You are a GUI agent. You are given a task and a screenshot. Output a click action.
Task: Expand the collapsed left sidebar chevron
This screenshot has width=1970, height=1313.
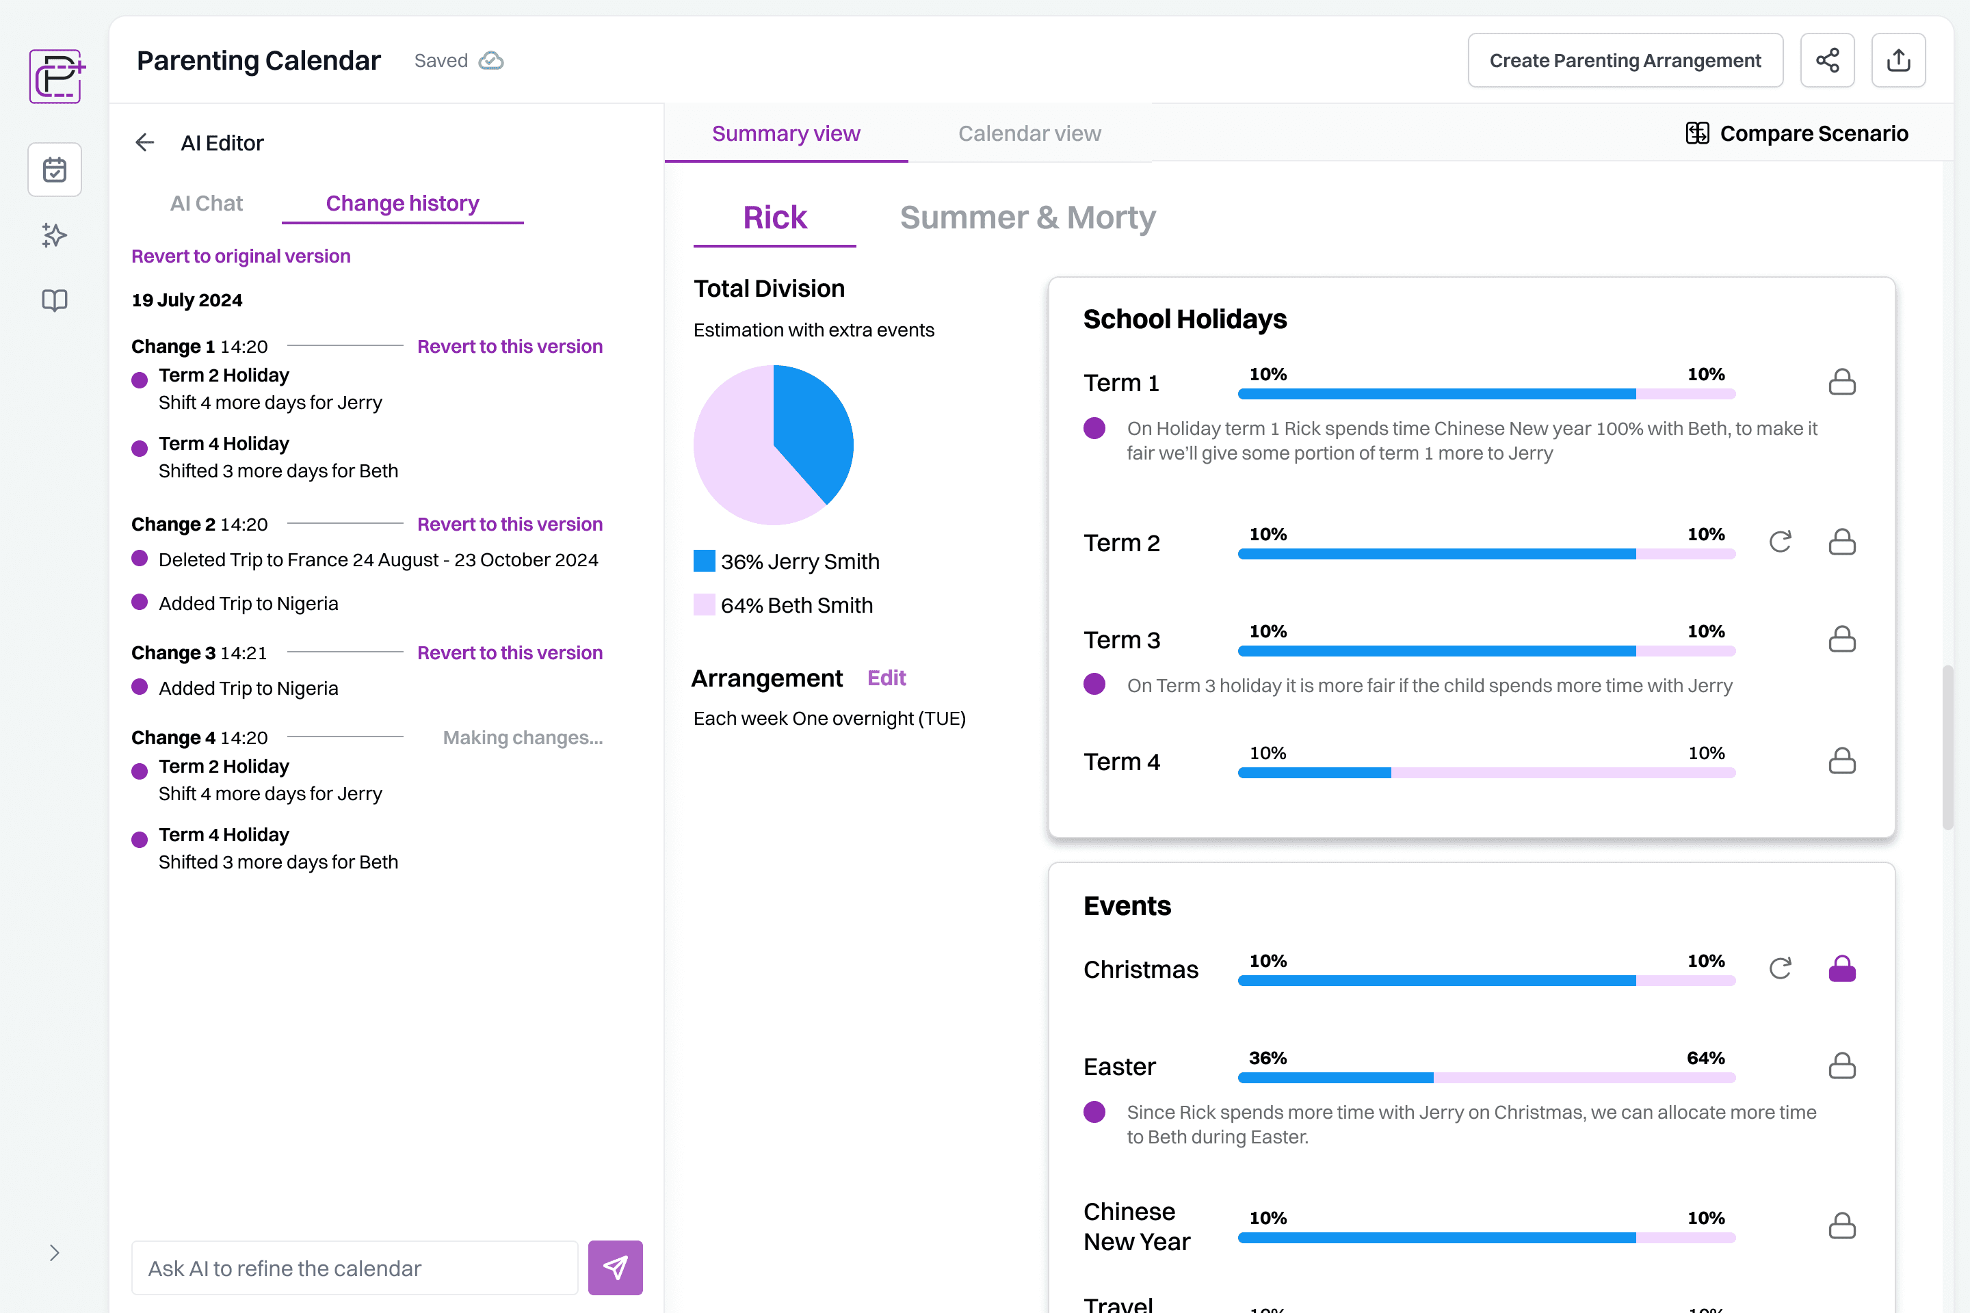point(55,1253)
